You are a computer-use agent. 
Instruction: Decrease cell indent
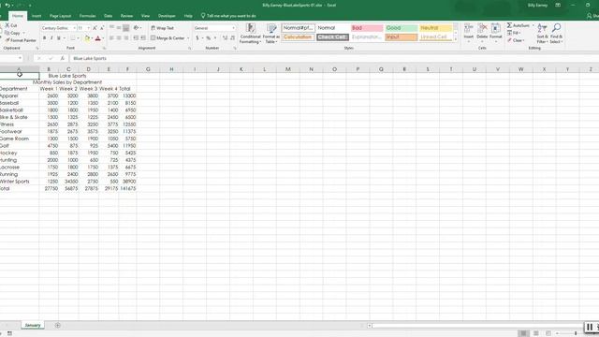136,38
